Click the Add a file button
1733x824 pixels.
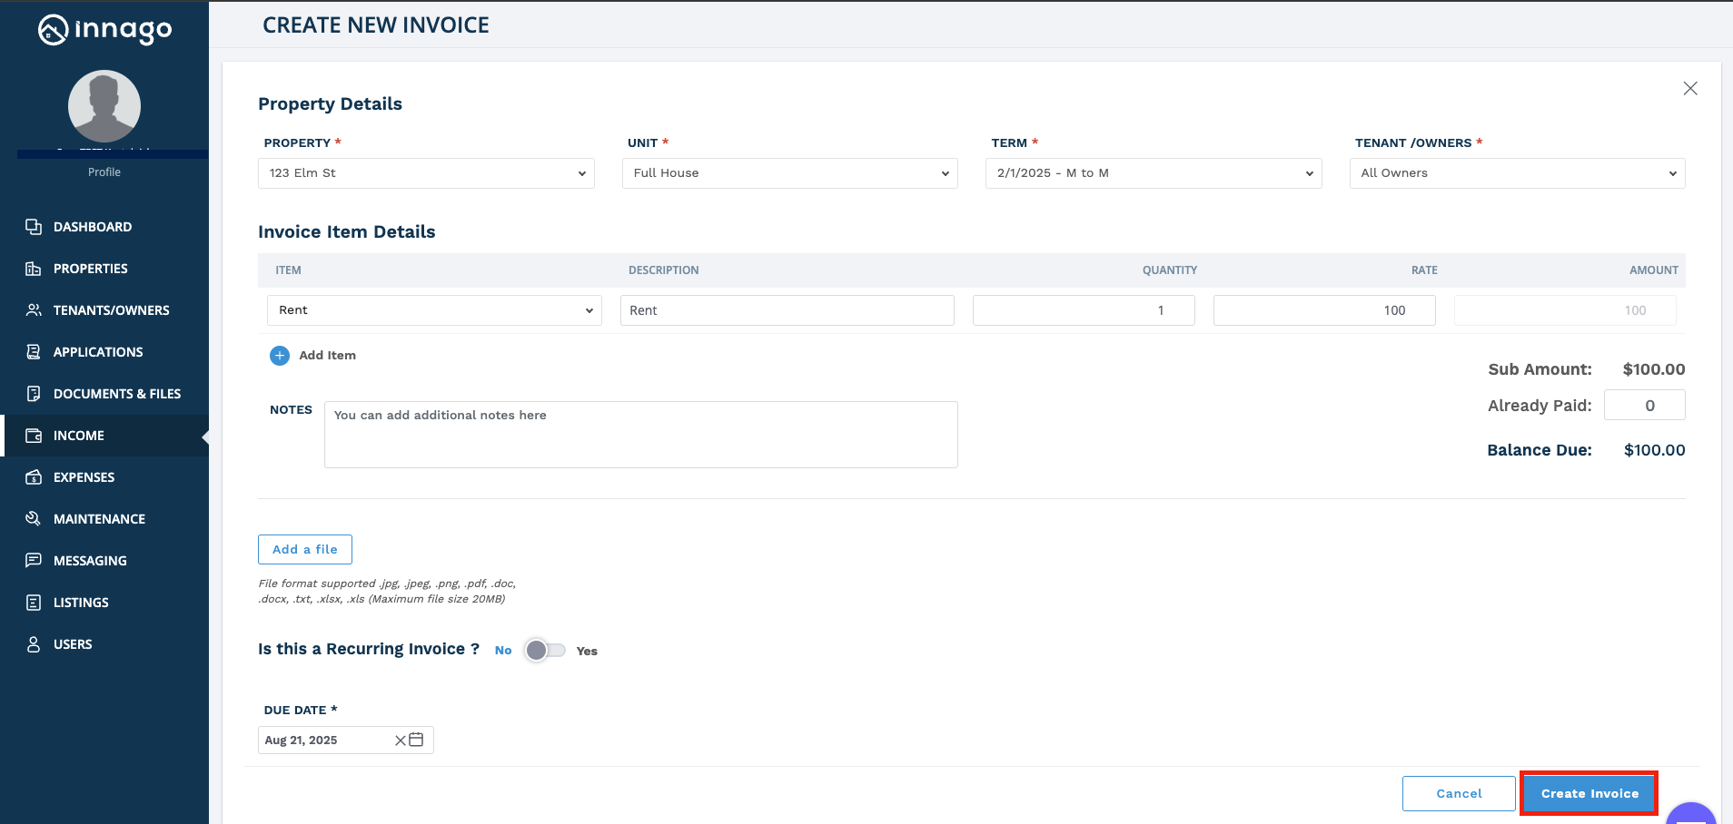(x=305, y=550)
